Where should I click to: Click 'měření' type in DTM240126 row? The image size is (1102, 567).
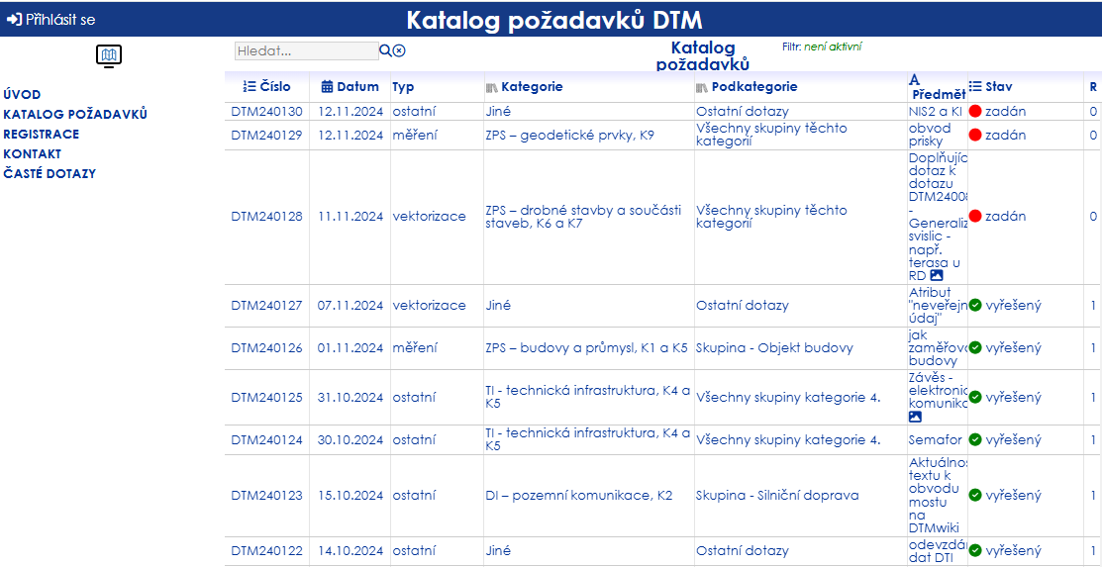pos(415,347)
